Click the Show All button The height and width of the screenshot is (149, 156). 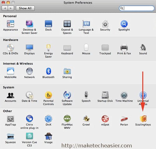click(x=25, y=8)
